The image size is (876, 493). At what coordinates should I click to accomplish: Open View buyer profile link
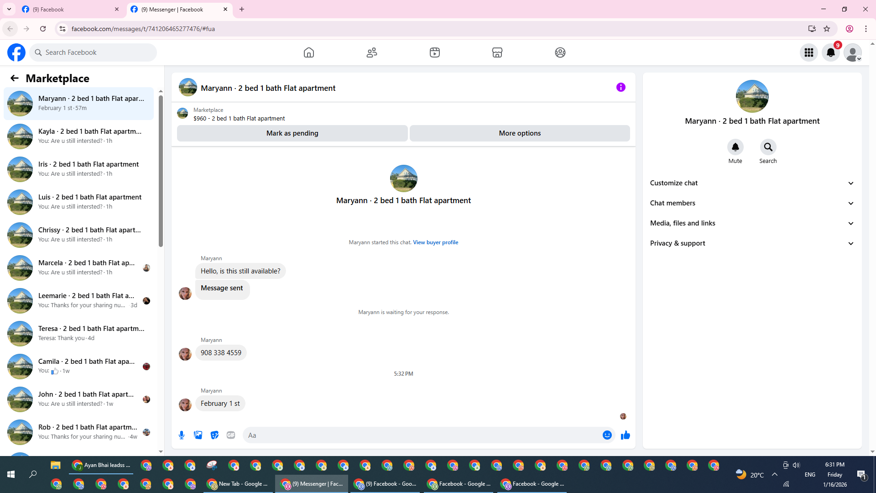(x=435, y=242)
